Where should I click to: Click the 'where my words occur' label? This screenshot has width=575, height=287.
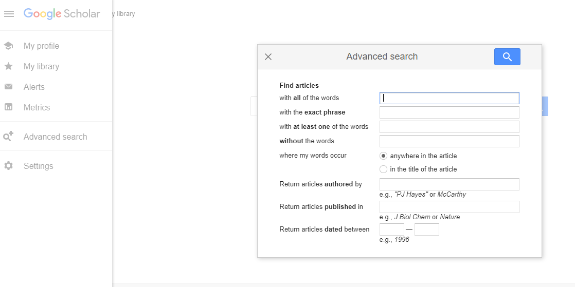point(313,155)
